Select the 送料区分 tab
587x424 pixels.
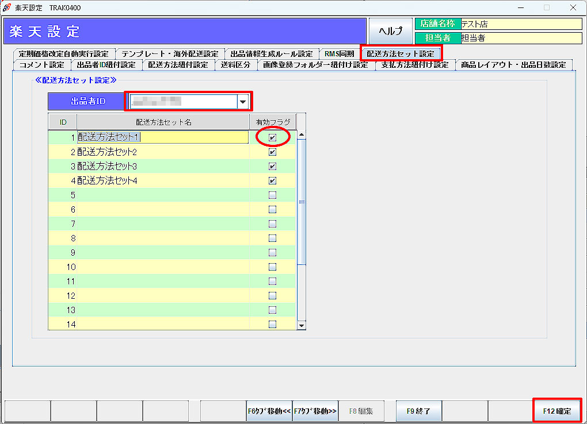coord(235,65)
